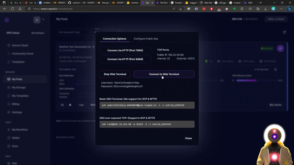Viewport: 294px width, 165px height.
Task: Open the Favorites list icon
Action: point(250,9)
